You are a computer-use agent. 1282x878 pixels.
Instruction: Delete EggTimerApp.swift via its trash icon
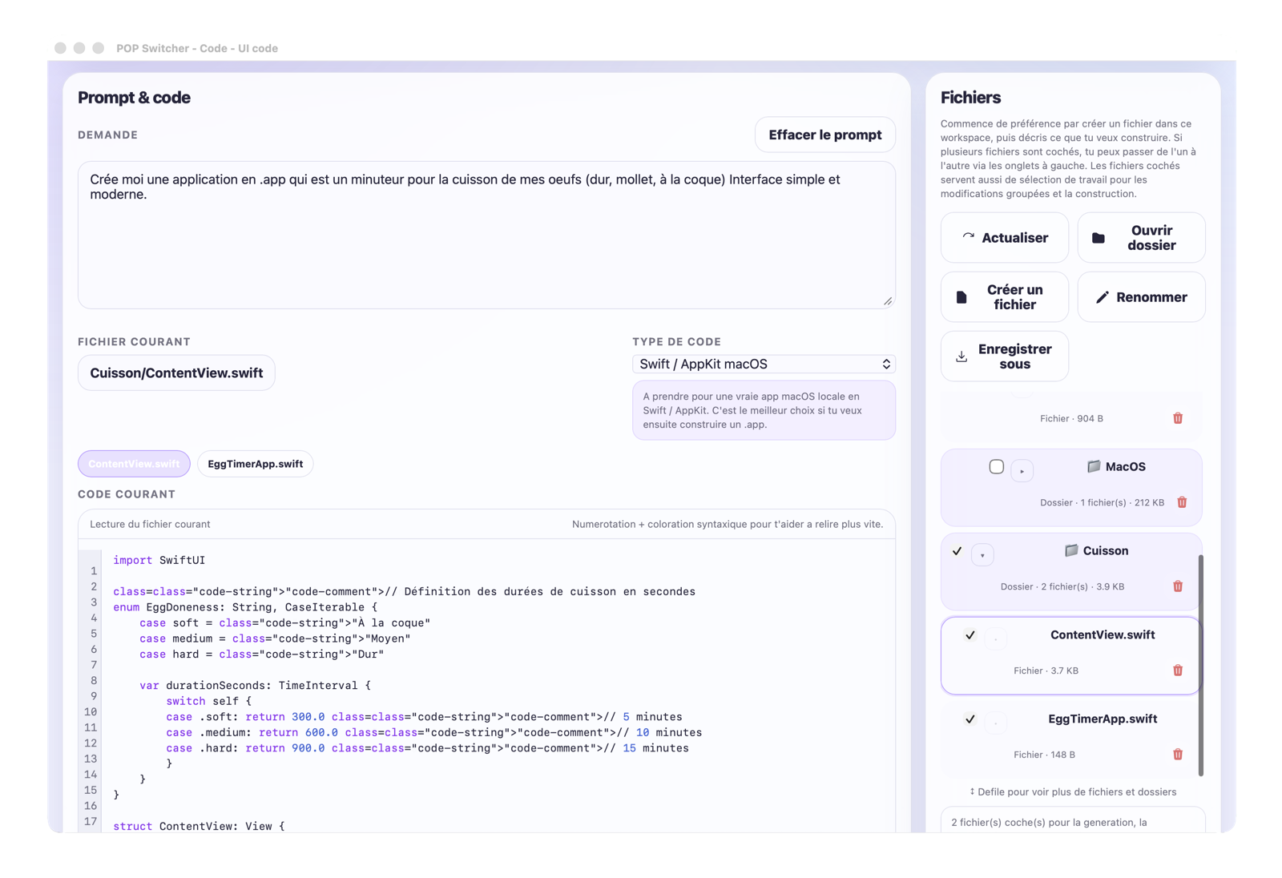(x=1178, y=755)
